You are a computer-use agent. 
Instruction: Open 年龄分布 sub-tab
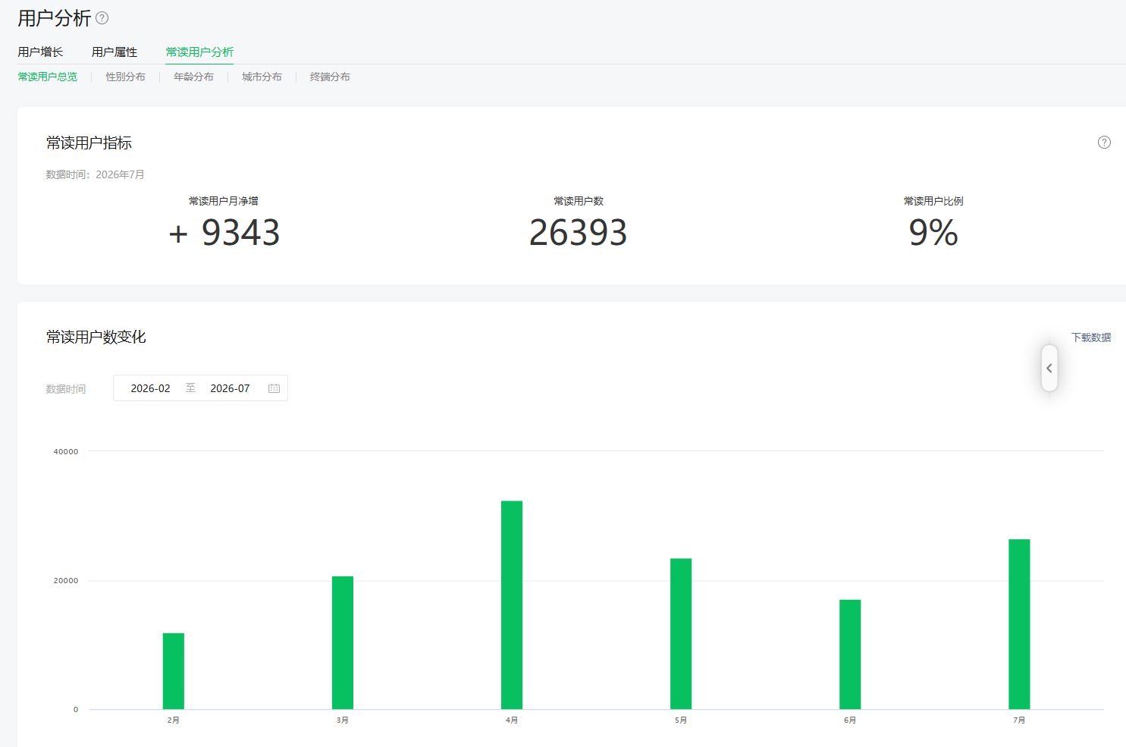click(193, 77)
